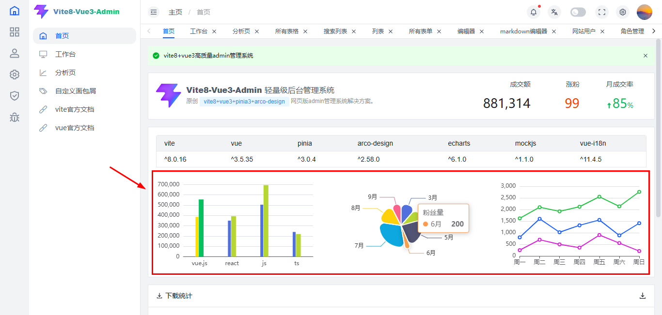Viewport: 662px width, 315px height.
Task: Switch to the 角色管理 tab
Action: 632,31
